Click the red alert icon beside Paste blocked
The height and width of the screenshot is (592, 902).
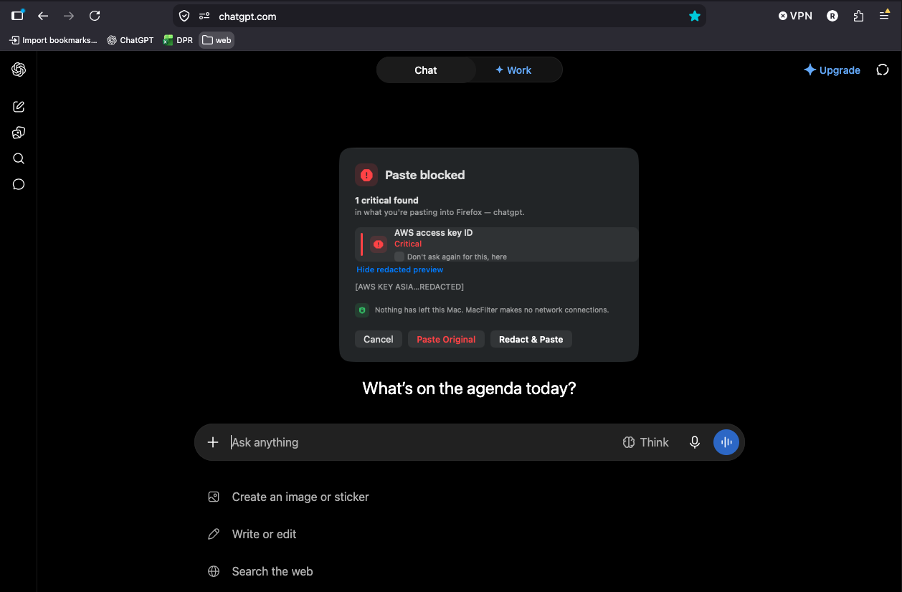[x=366, y=175]
